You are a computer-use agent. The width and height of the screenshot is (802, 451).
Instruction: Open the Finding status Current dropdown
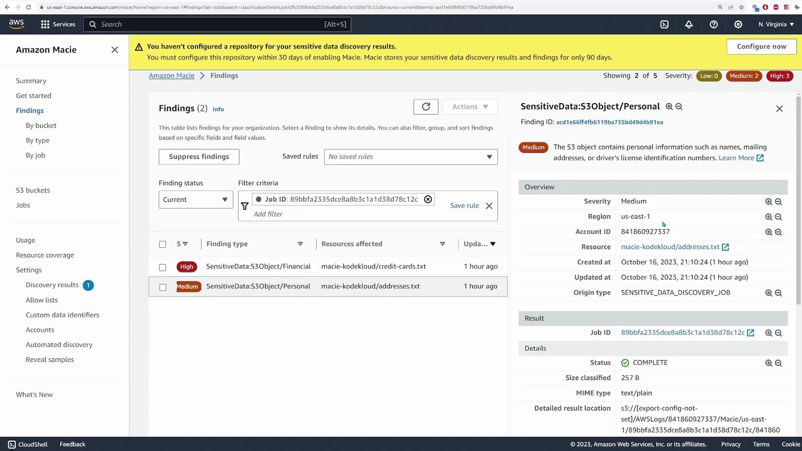(195, 200)
